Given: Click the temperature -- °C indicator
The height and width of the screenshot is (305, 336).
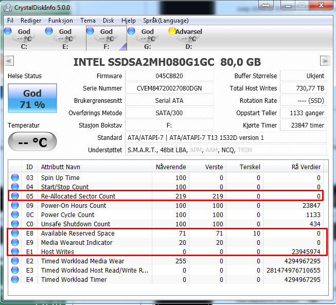Looking at the screenshot, I should tap(32, 141).
